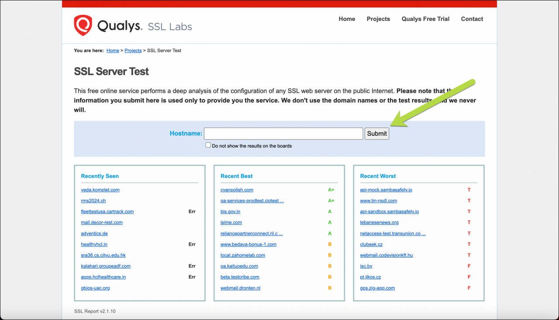Open veda.komplet.com in Recently Seen

point(100,190)
